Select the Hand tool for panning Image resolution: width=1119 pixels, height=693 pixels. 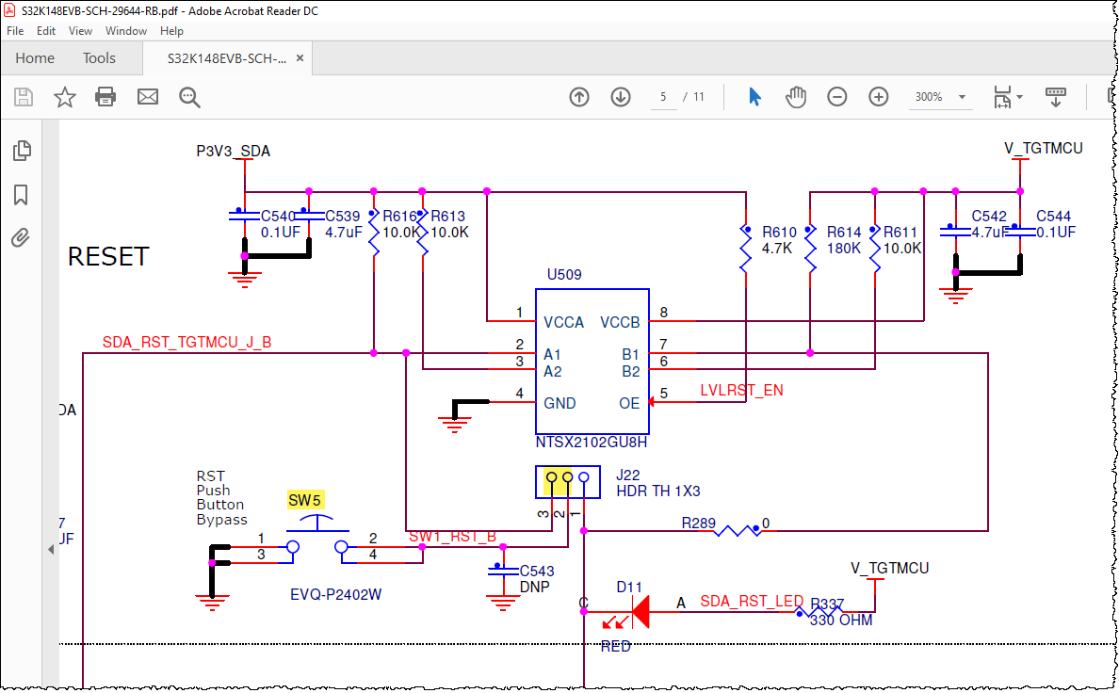tap(796, 96)
